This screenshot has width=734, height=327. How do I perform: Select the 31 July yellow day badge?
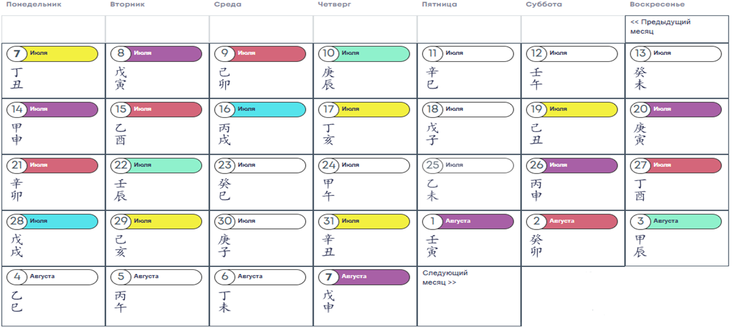(x=365, y=222)
